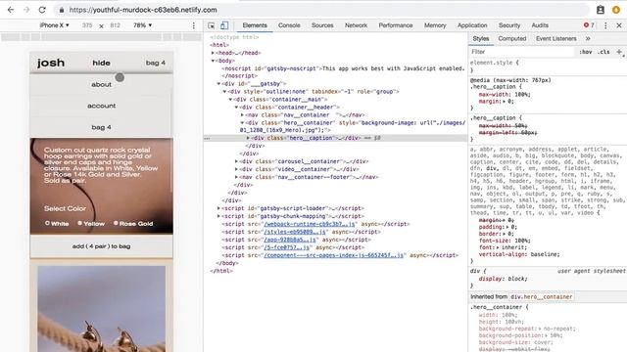The height and width of the screenshot is (352, 627).
Task: Open browser profile icon
Action: (601, 10)
